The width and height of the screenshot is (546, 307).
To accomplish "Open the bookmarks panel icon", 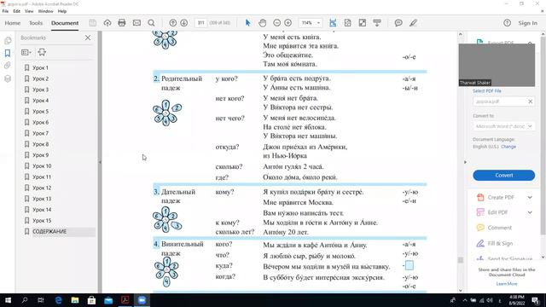I will [8, 53].
